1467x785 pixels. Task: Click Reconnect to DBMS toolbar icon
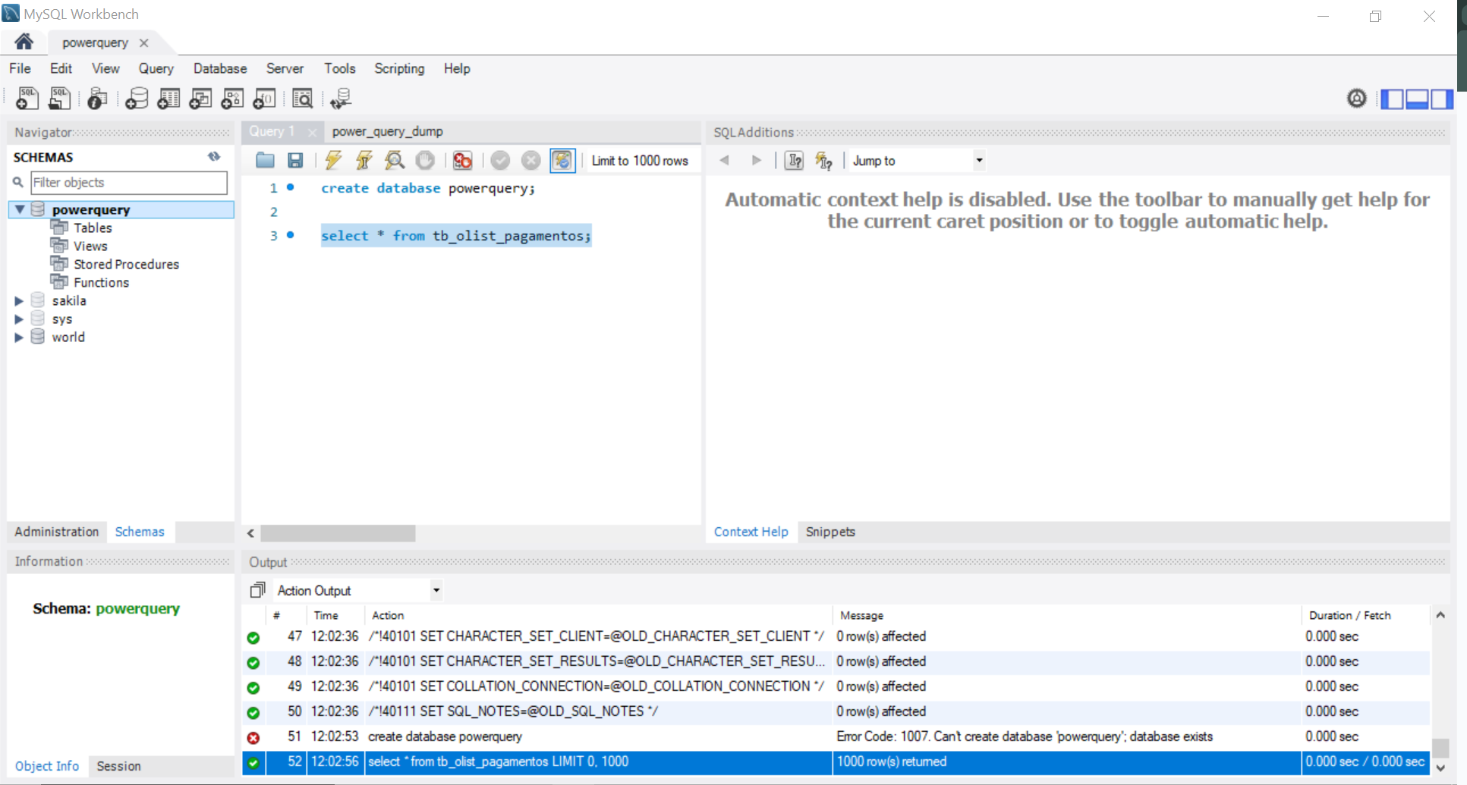pyautogui.click(x=341, y=99)
